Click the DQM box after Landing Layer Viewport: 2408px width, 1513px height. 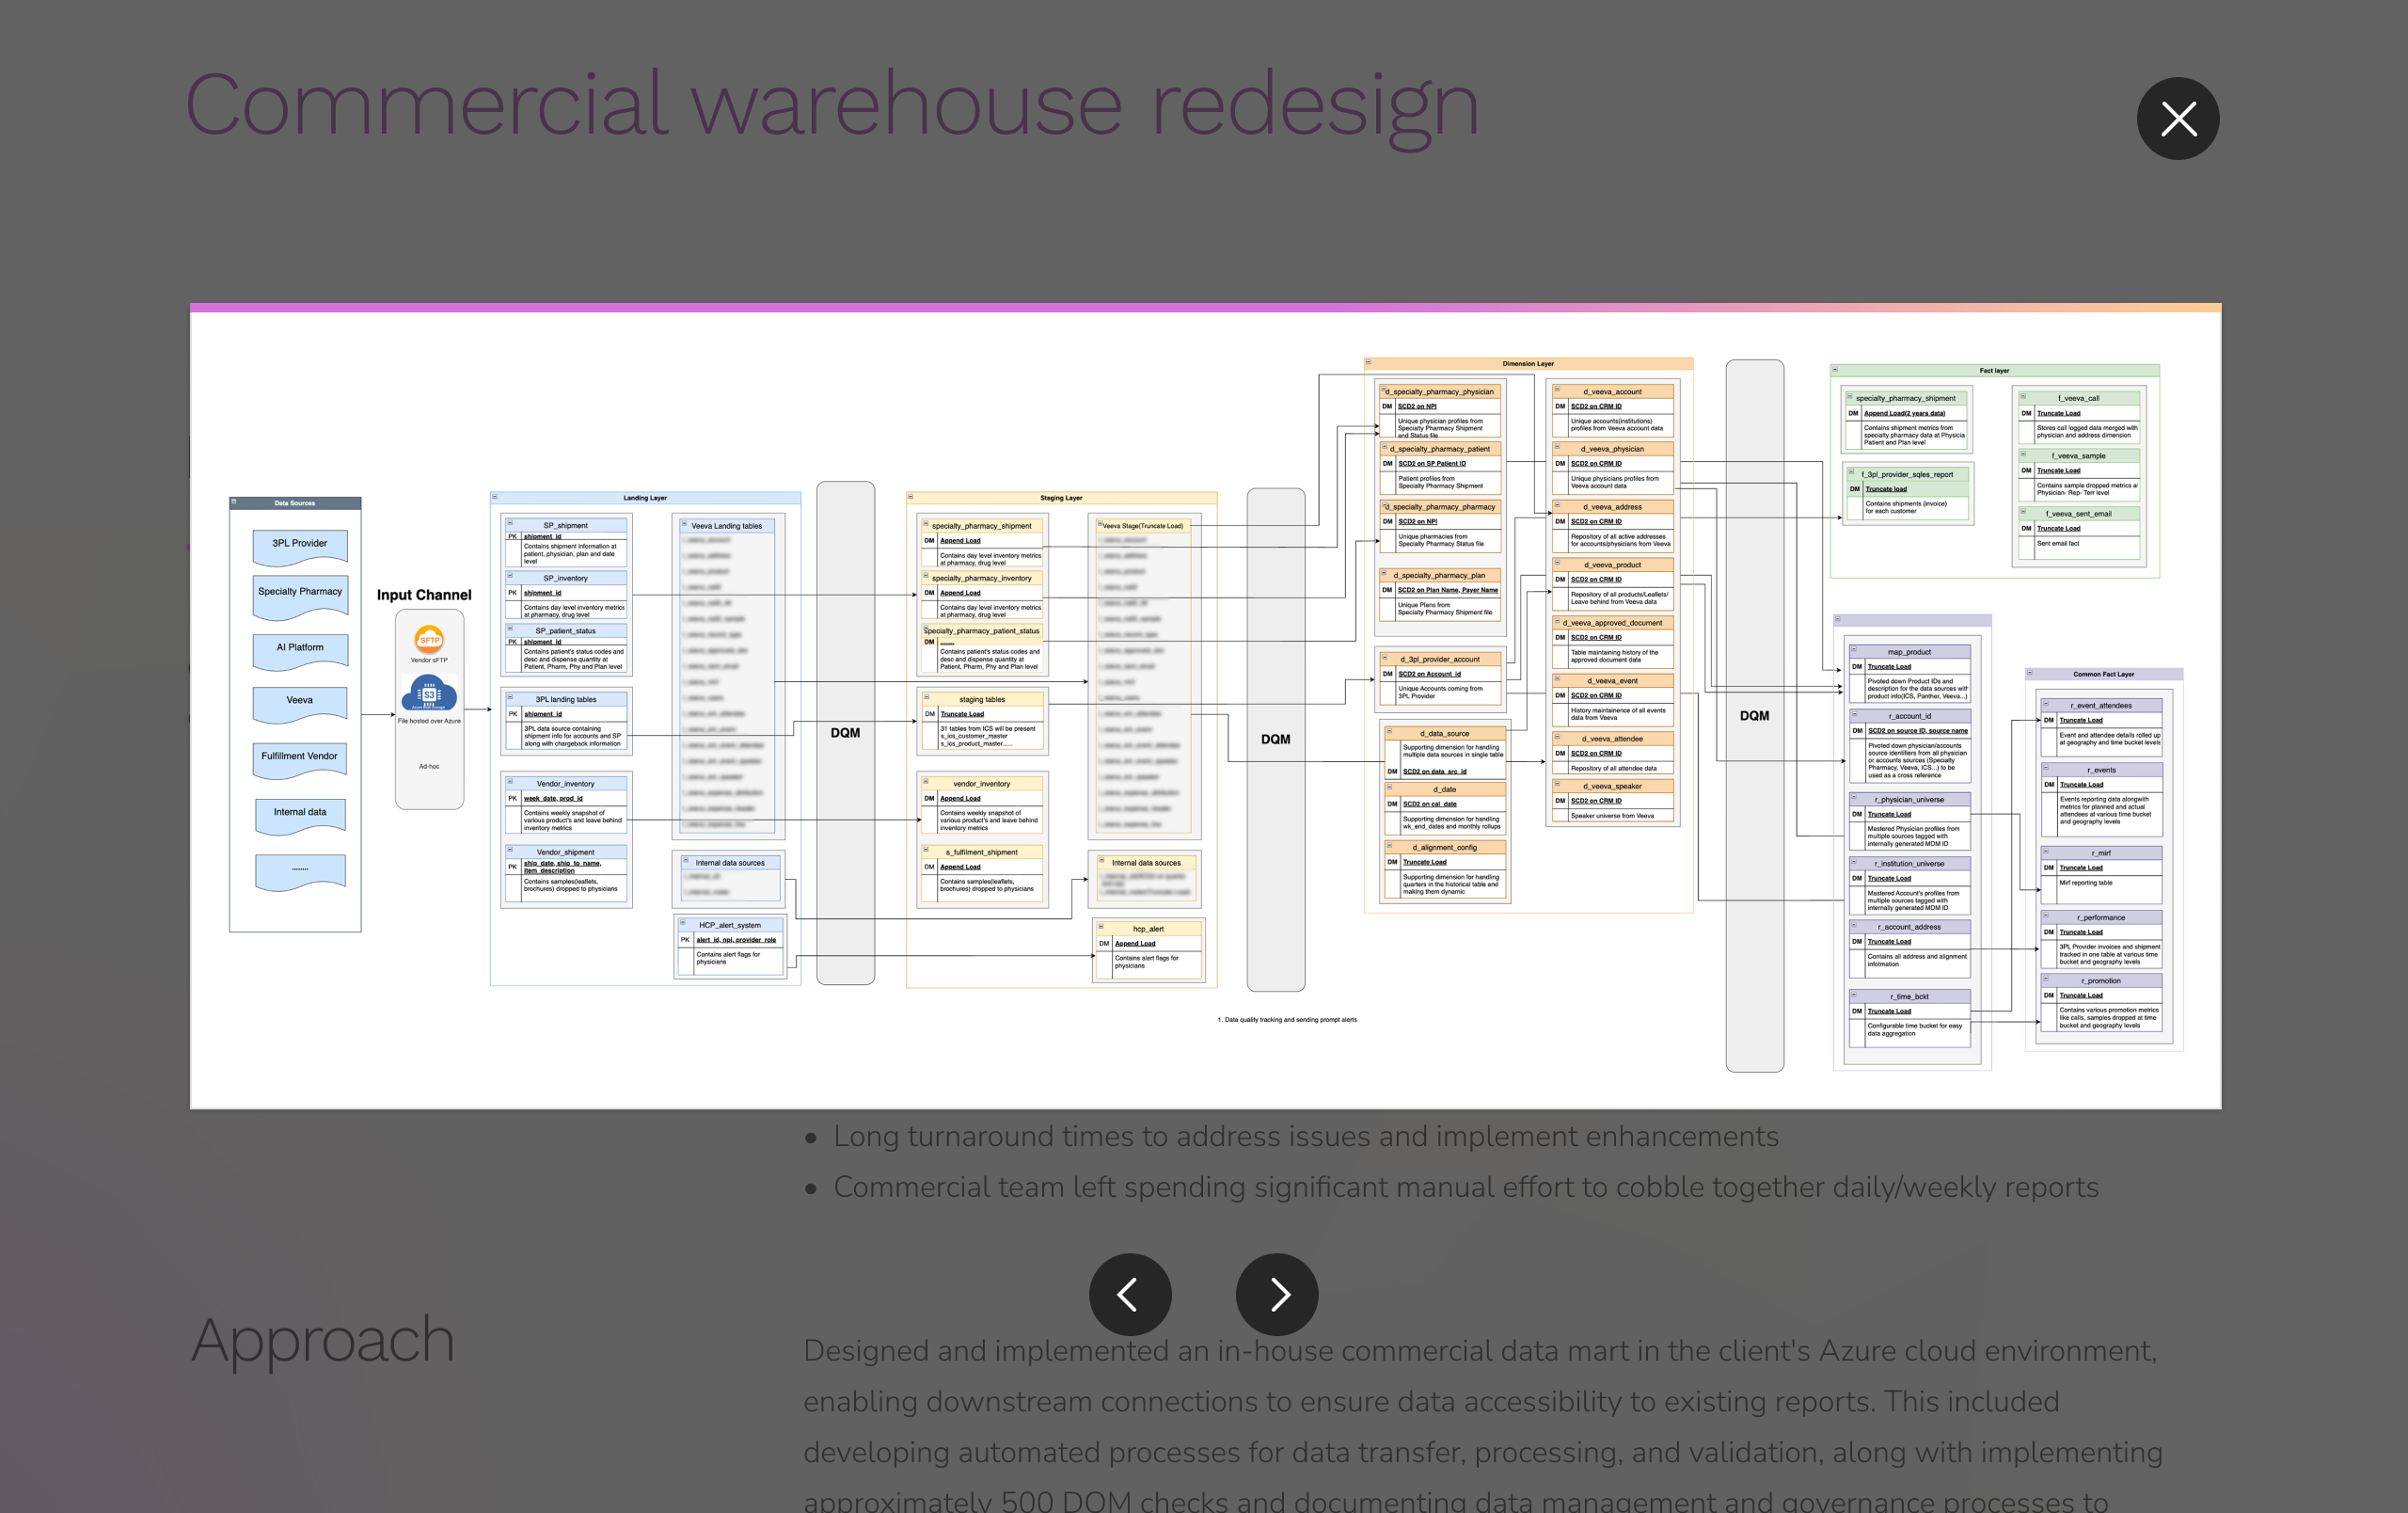pyautogui.click(x=845, y=733)
